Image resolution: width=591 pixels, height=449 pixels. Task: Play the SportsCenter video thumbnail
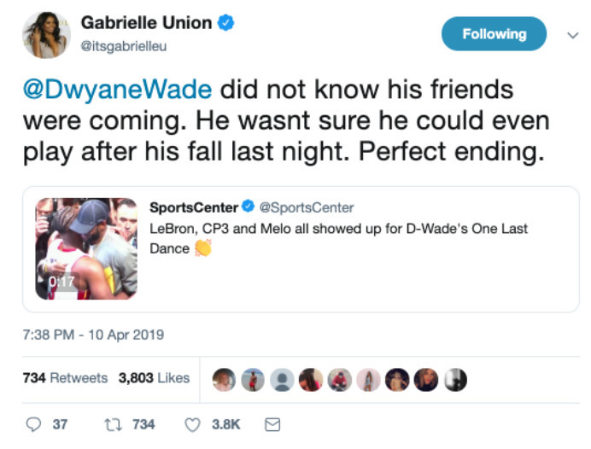pos(85,248)
